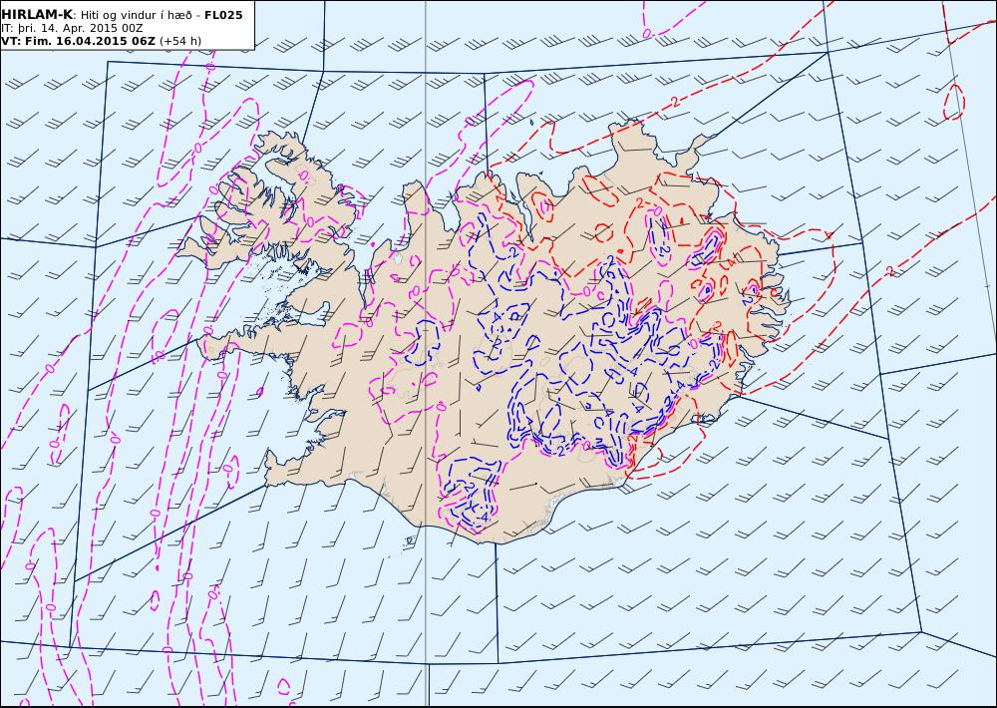Select the 'IT: þri. 14. Apr. 2015 00Z' line
Screen dimensions: 997x708
[x=72, y=28]
